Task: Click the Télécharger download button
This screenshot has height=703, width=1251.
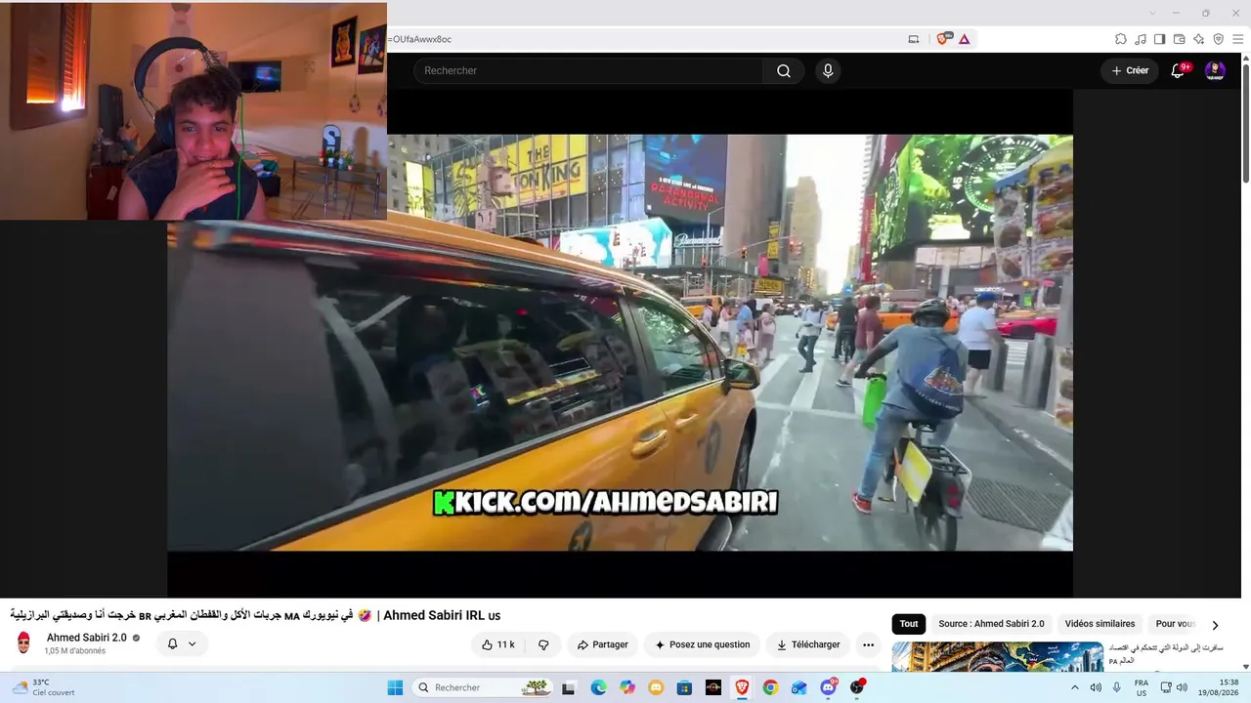Action: tap(807, 644)
